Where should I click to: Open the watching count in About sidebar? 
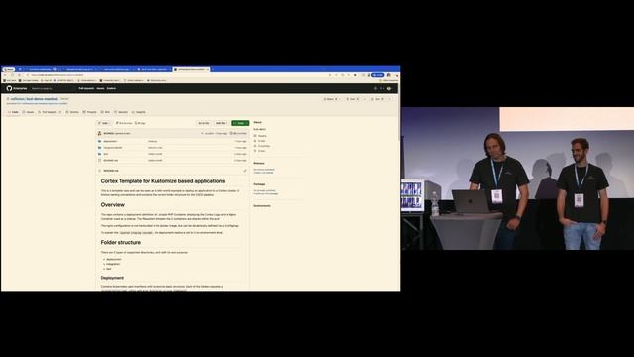[262, 146]
